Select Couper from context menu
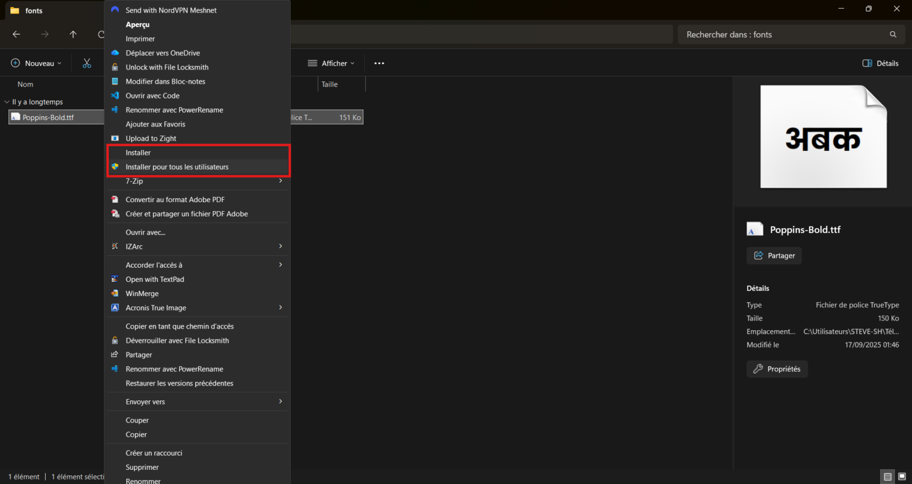This screenshot has height=484, width=912. [x=197, y=420]
